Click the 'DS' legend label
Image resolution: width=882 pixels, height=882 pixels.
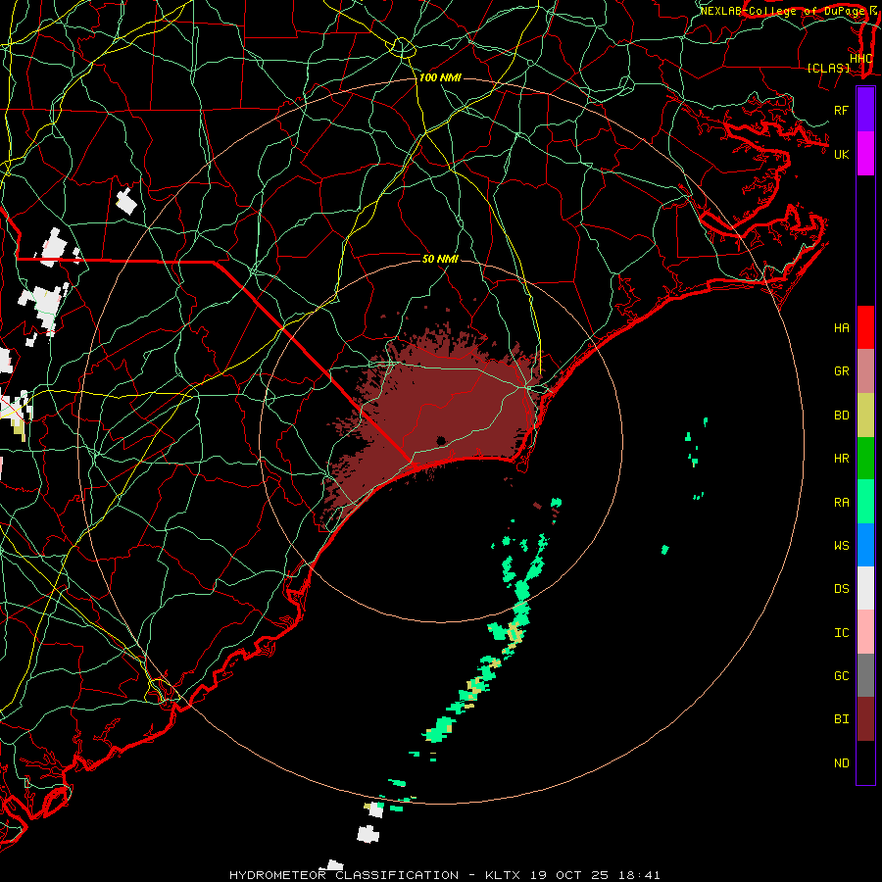(x=841, y=588)
